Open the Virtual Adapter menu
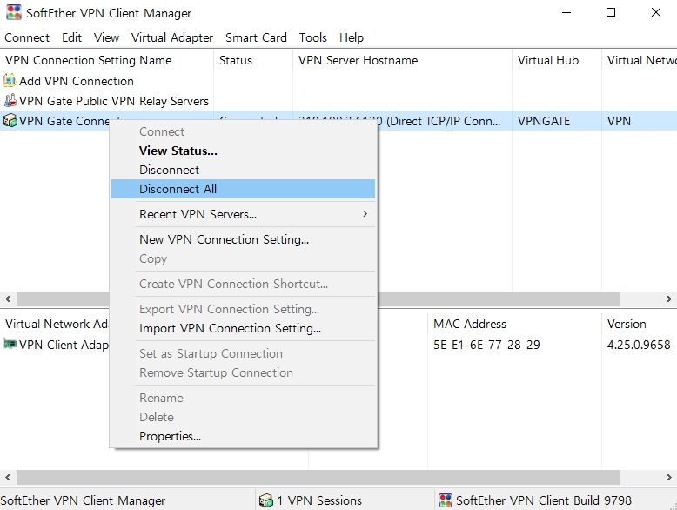The width and height of the screenshot is (677, 510). (171, 37)
